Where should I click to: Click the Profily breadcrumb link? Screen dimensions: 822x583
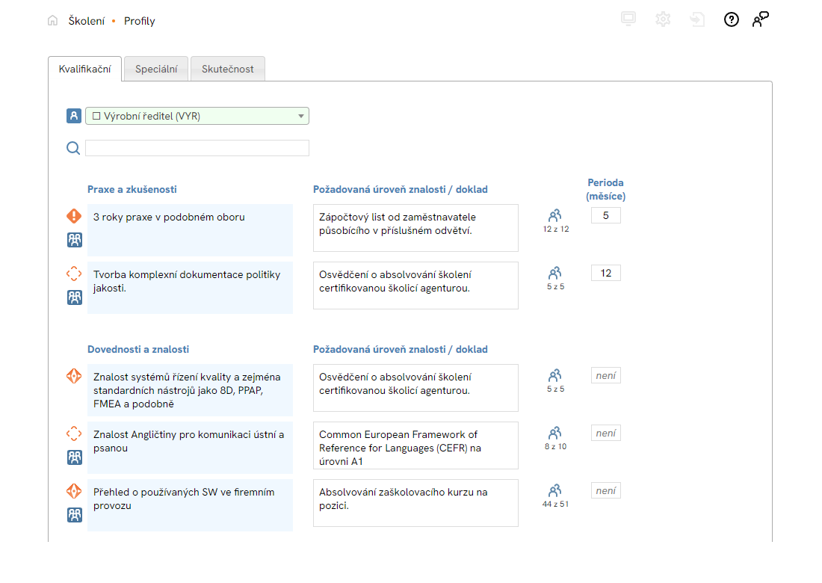(140, 21)
